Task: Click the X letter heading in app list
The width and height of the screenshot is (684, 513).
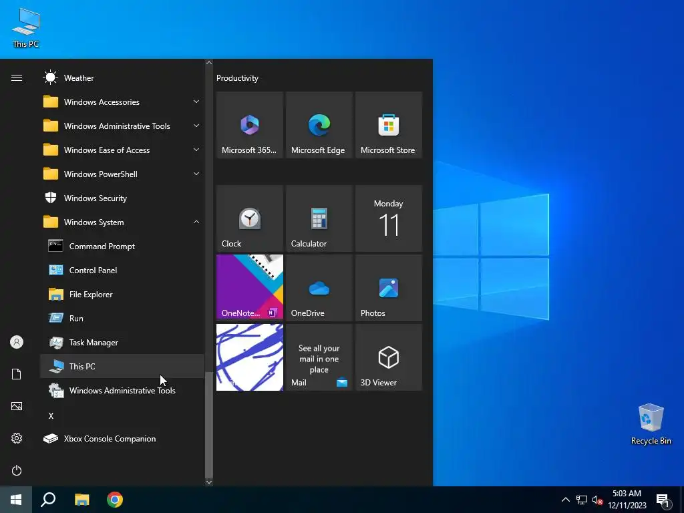Action: pos(51,415)
